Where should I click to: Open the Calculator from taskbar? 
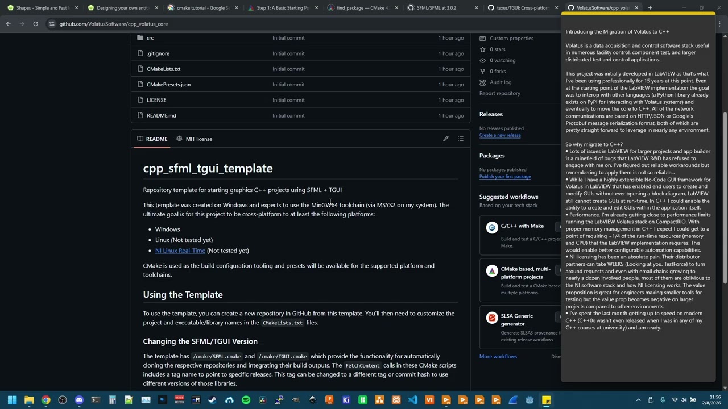click(112, 400)
